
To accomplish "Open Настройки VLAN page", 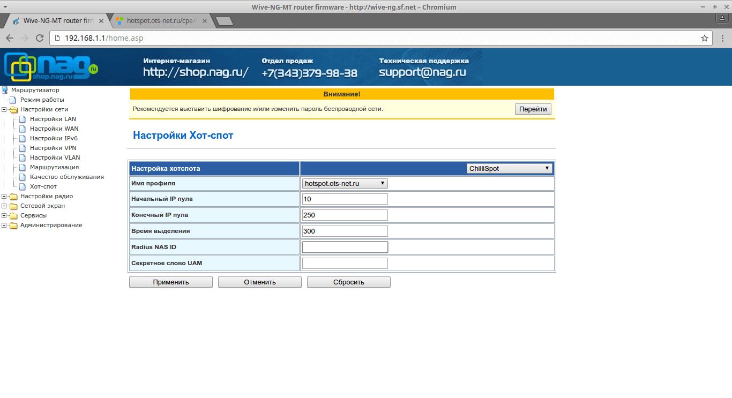I will coord(55,157).
